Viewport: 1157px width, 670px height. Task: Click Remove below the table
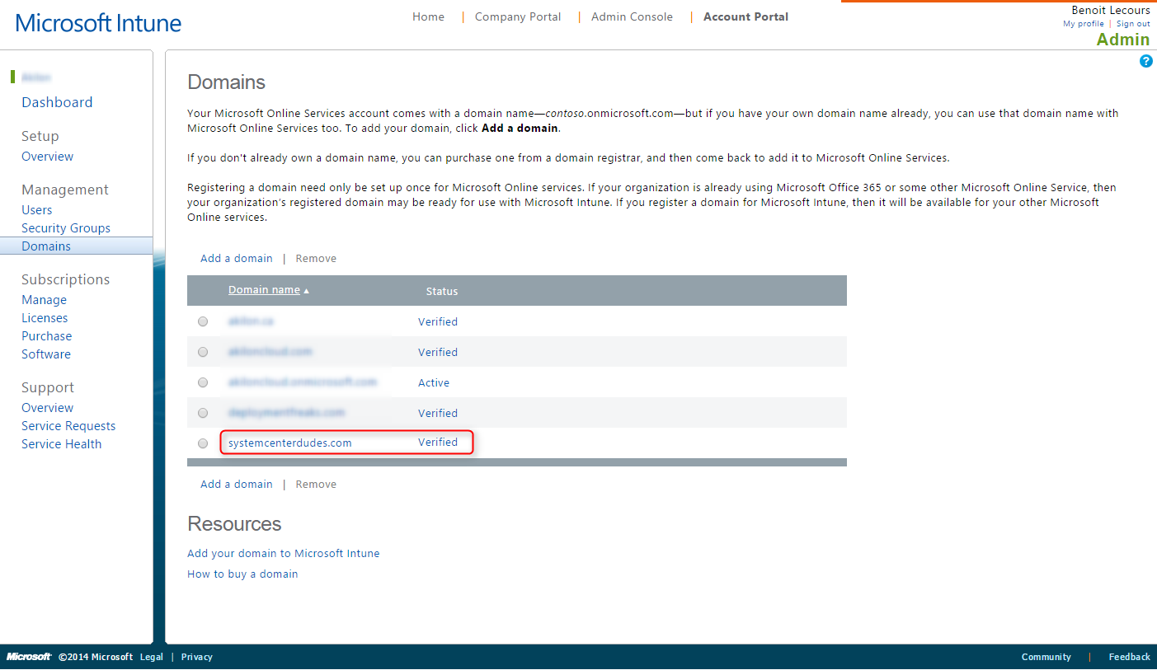click(x=316, y=485)
